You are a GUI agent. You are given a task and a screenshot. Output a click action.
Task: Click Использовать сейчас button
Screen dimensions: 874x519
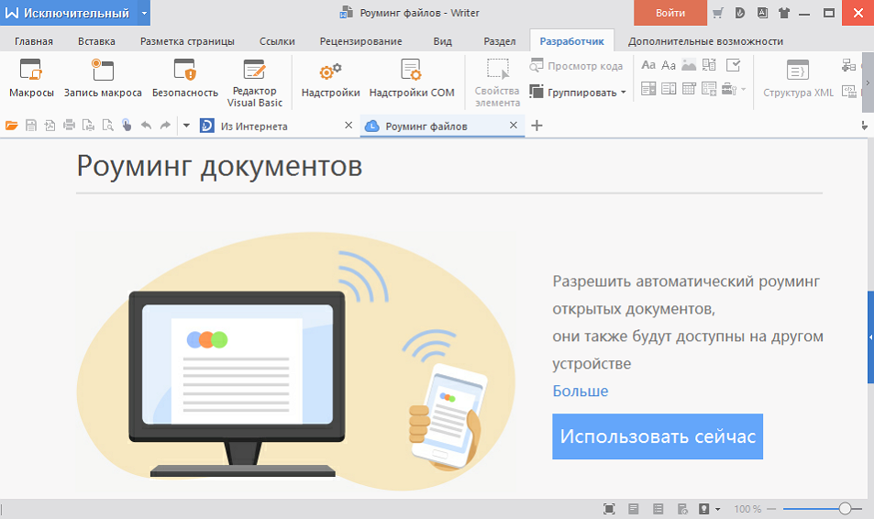pos(658,436)
